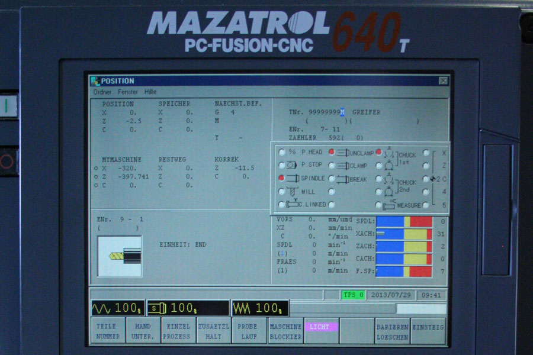Click the MEASURE probe icon
Viewport: 533px width, 355px height.
(x=389, y=205)
